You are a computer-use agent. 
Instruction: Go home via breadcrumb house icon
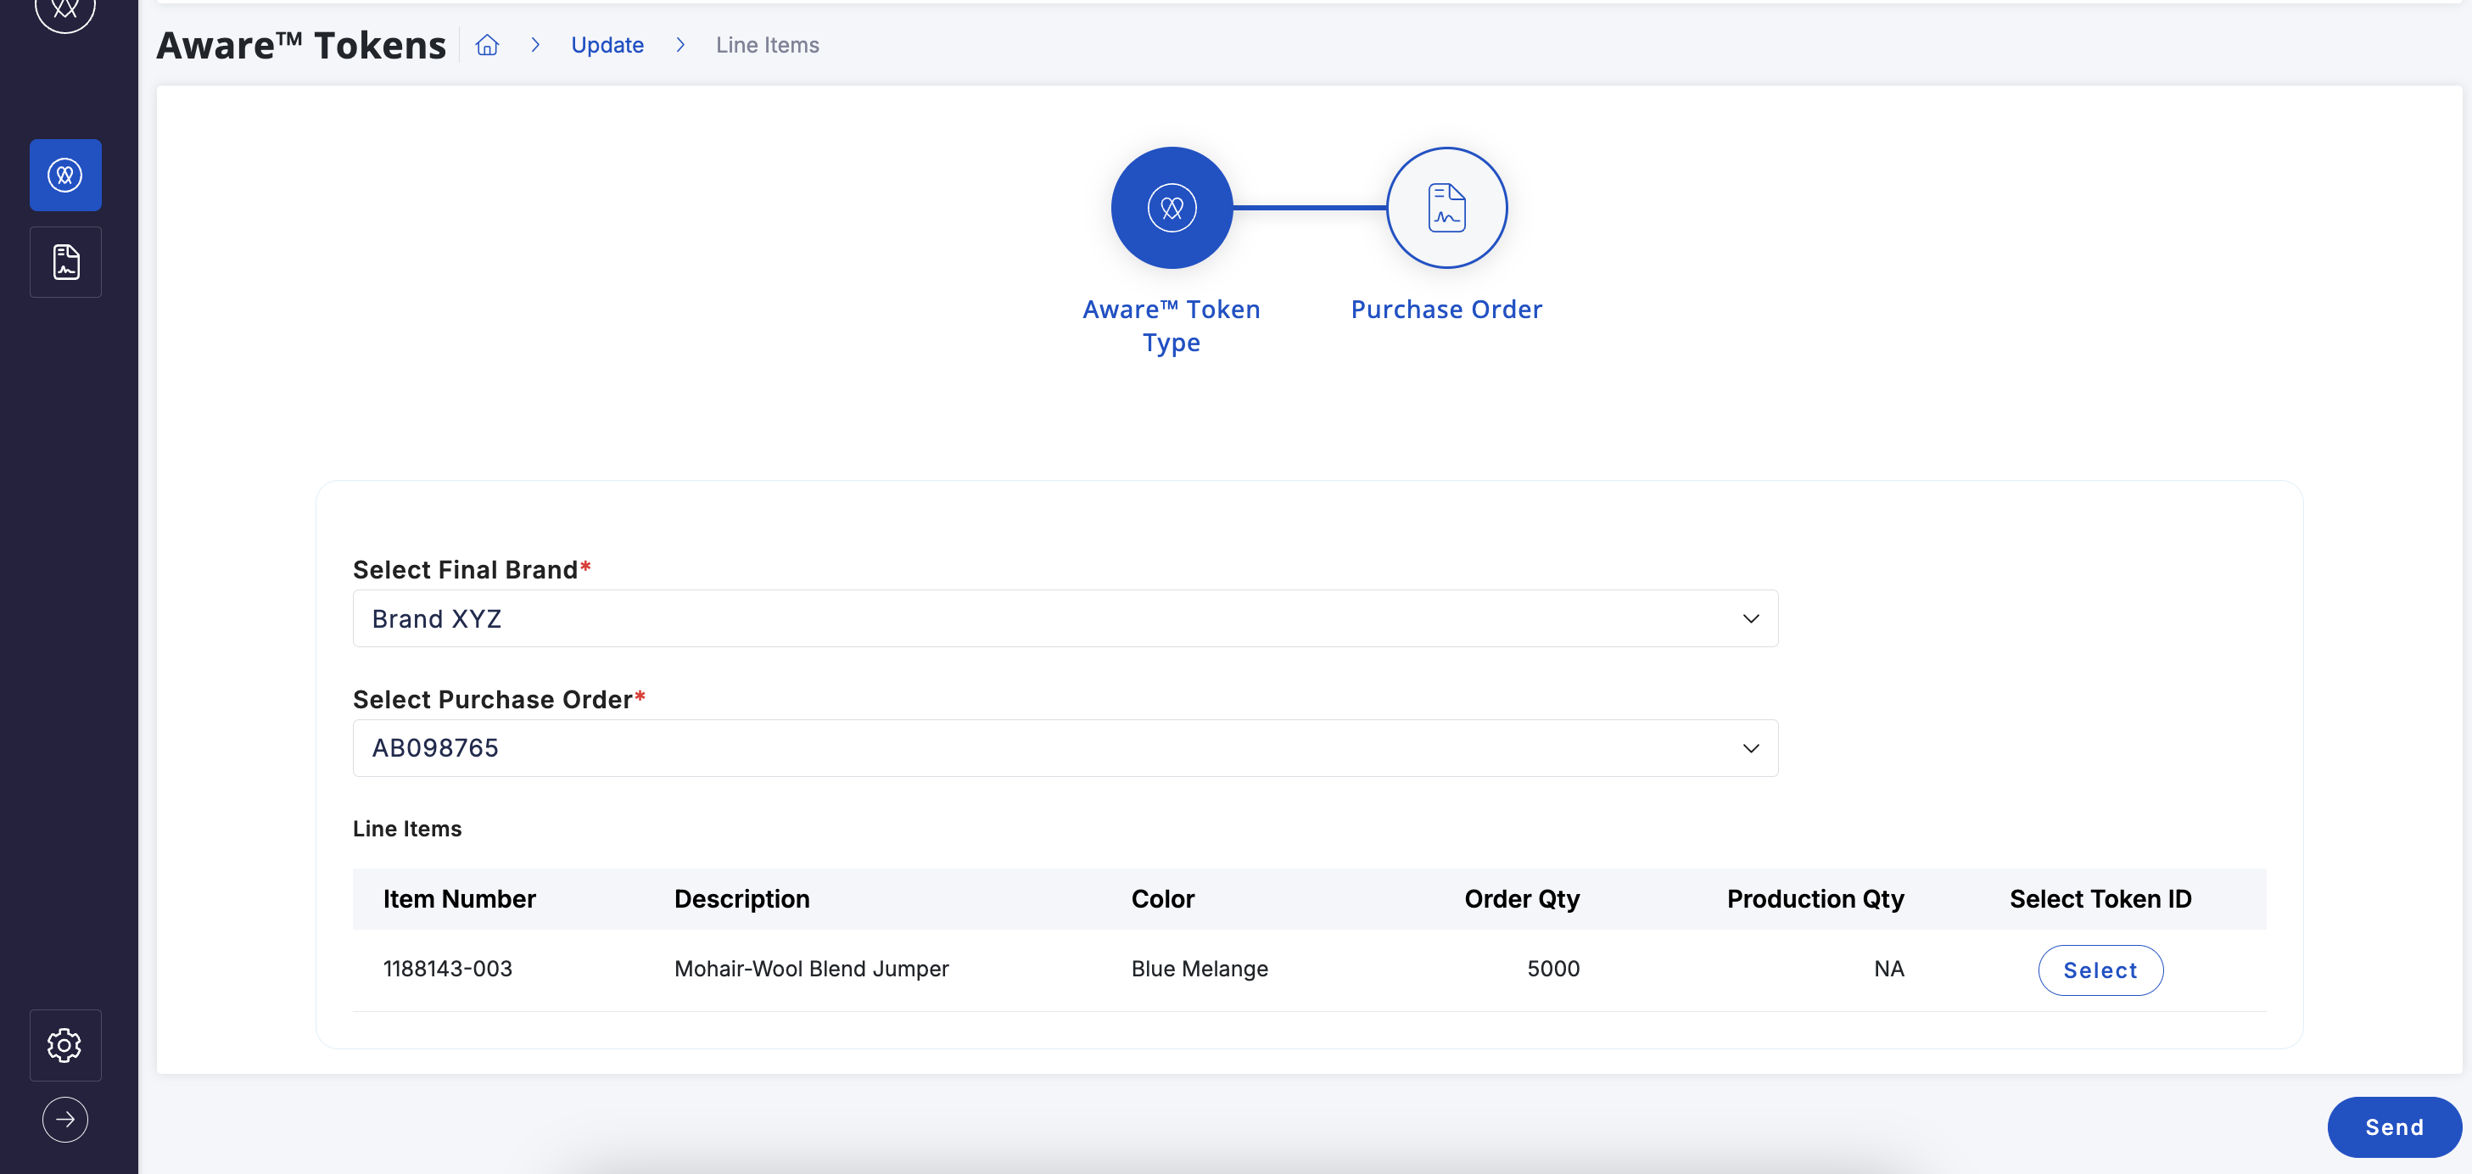[x=488, y=45]
